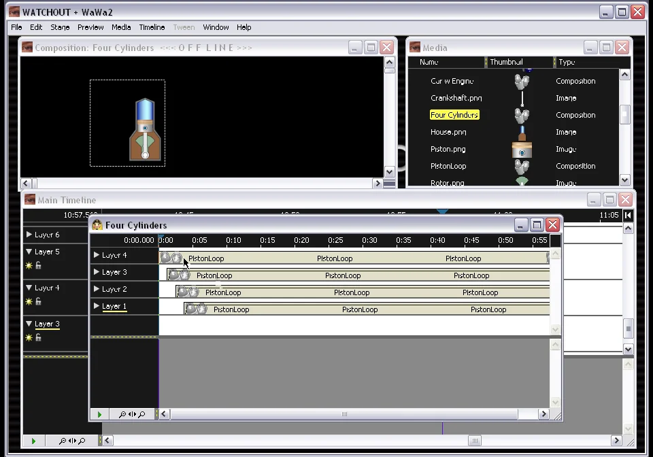The width and height of the screenshot is (653, 457).
Task: Click the Car w Engine thumbnail in Media
Action: point(522,81)
